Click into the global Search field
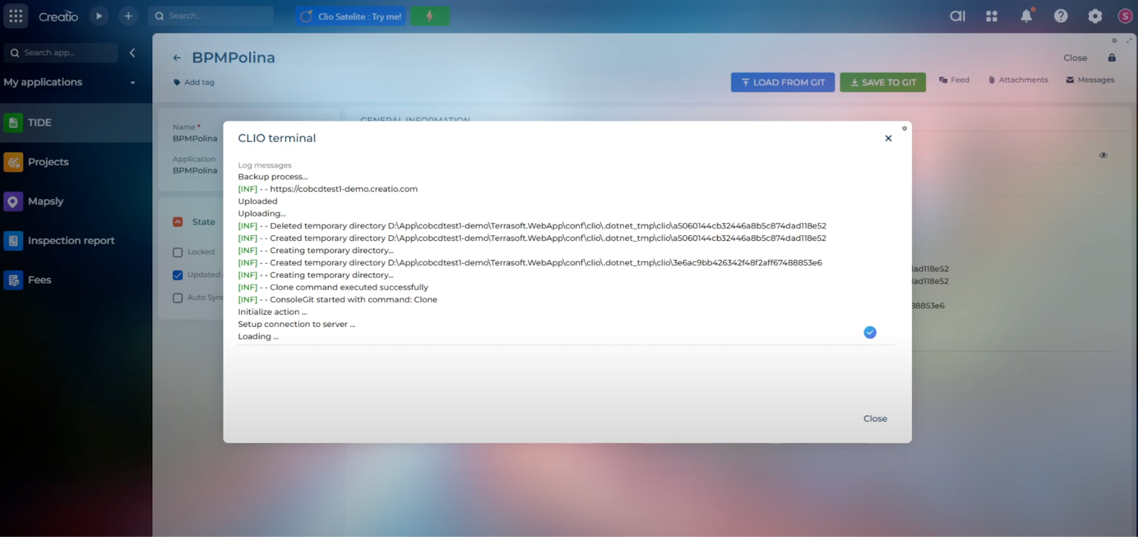 click(211, 16)
